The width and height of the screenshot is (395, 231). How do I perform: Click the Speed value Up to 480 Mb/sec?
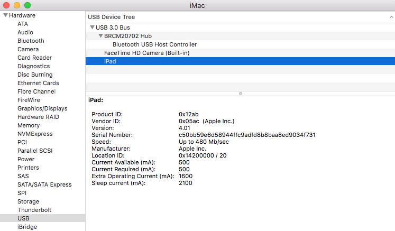click(x=204, y=142)
